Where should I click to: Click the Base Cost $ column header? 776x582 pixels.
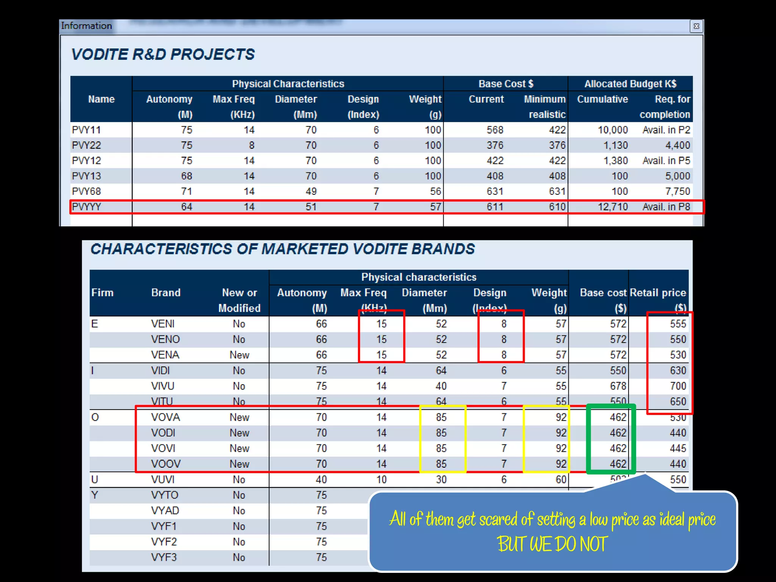(505, 84)
